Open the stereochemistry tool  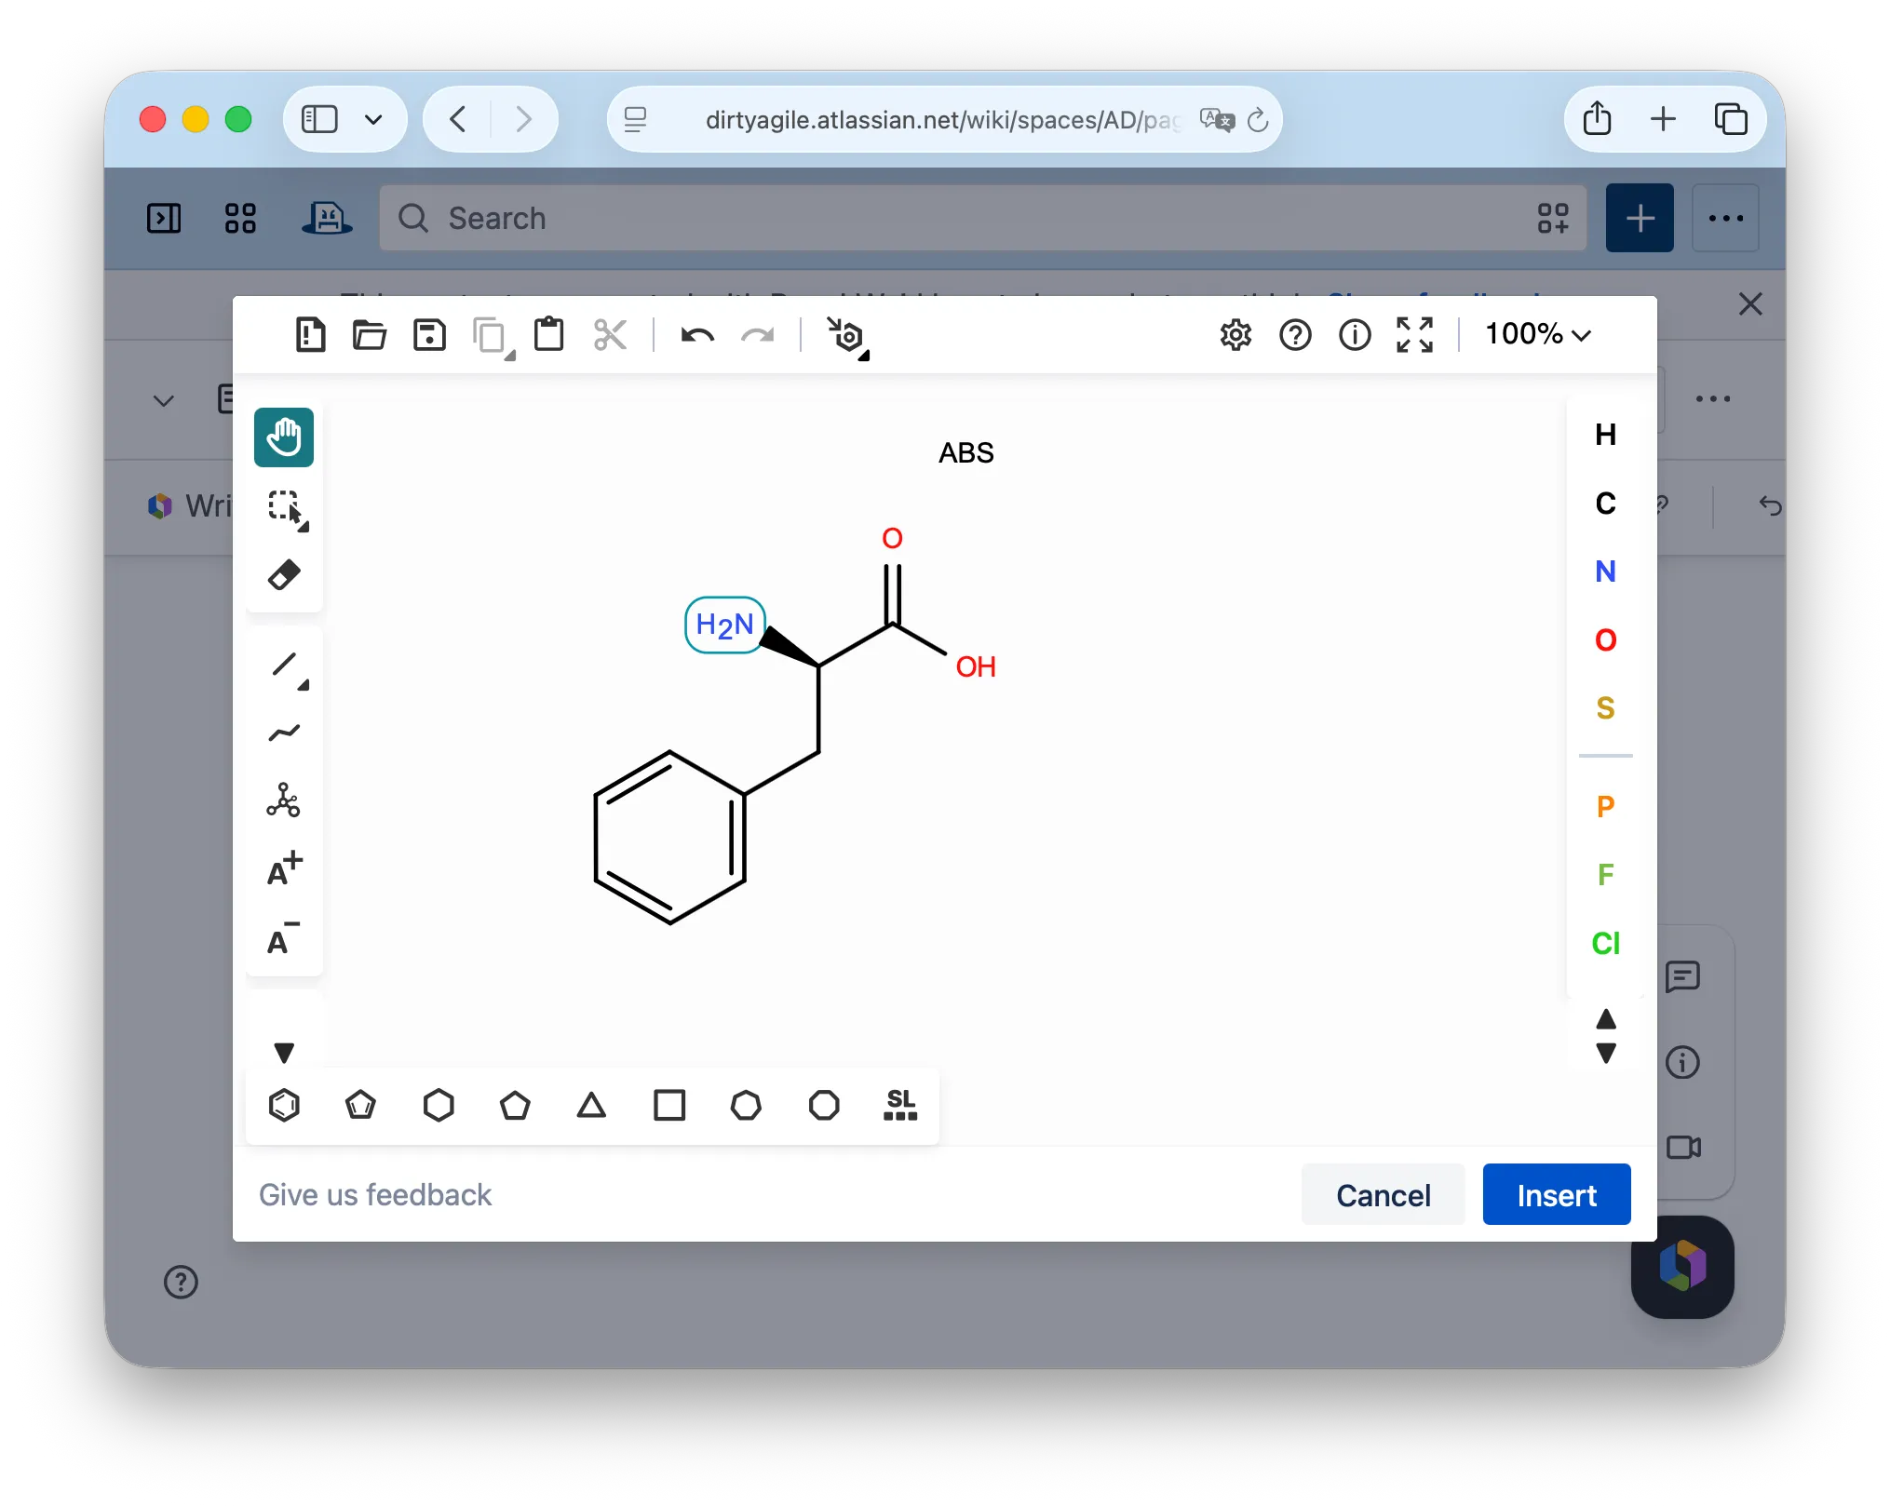pyautogui.click(x=284, y=801)
